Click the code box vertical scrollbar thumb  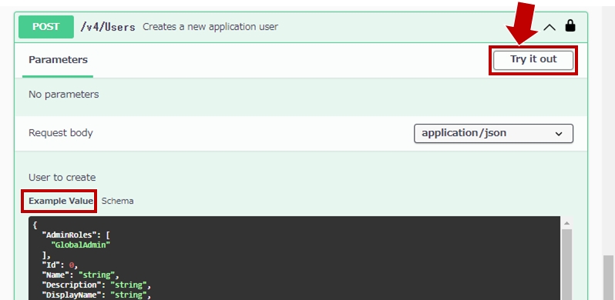(x=566, y=265)
